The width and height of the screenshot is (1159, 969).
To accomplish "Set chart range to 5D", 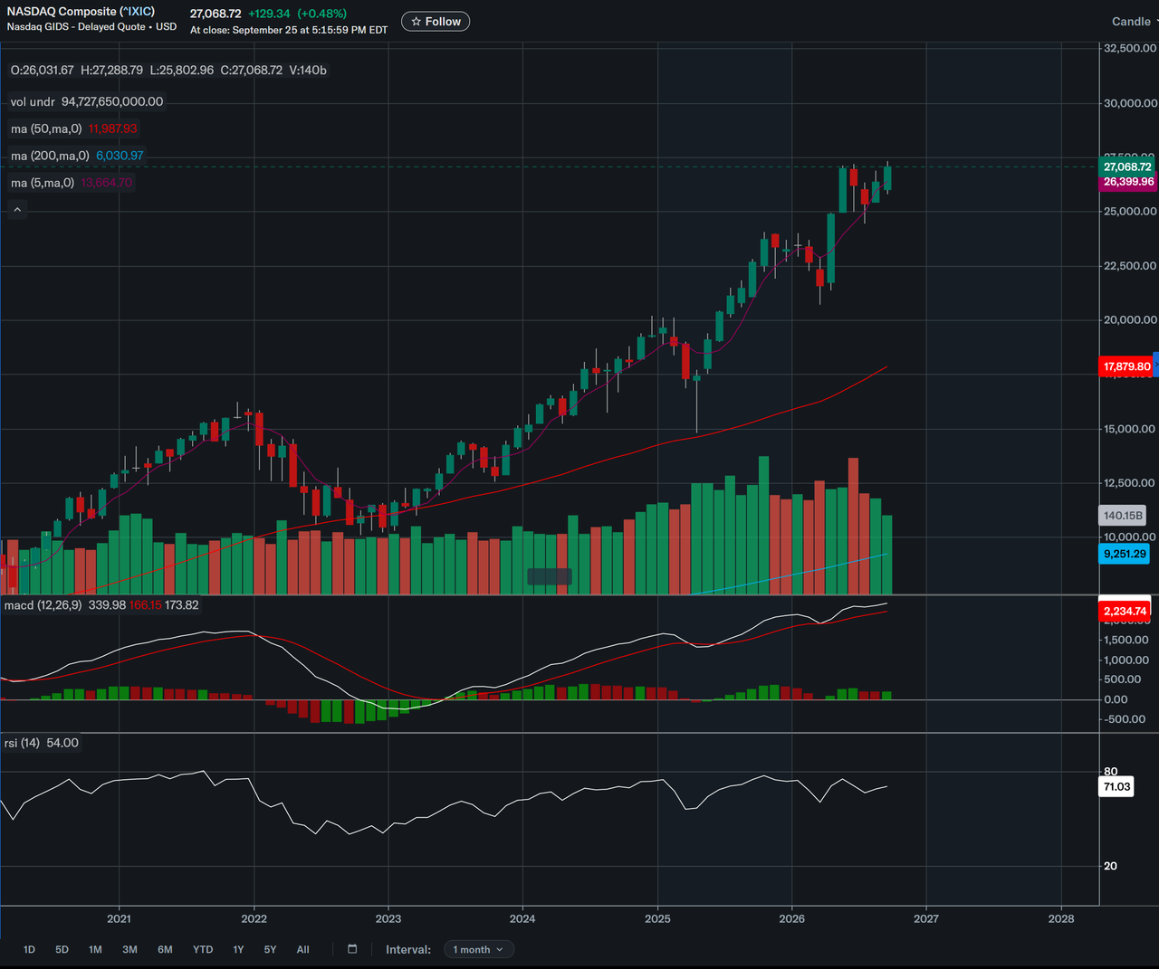I will 62,949.
